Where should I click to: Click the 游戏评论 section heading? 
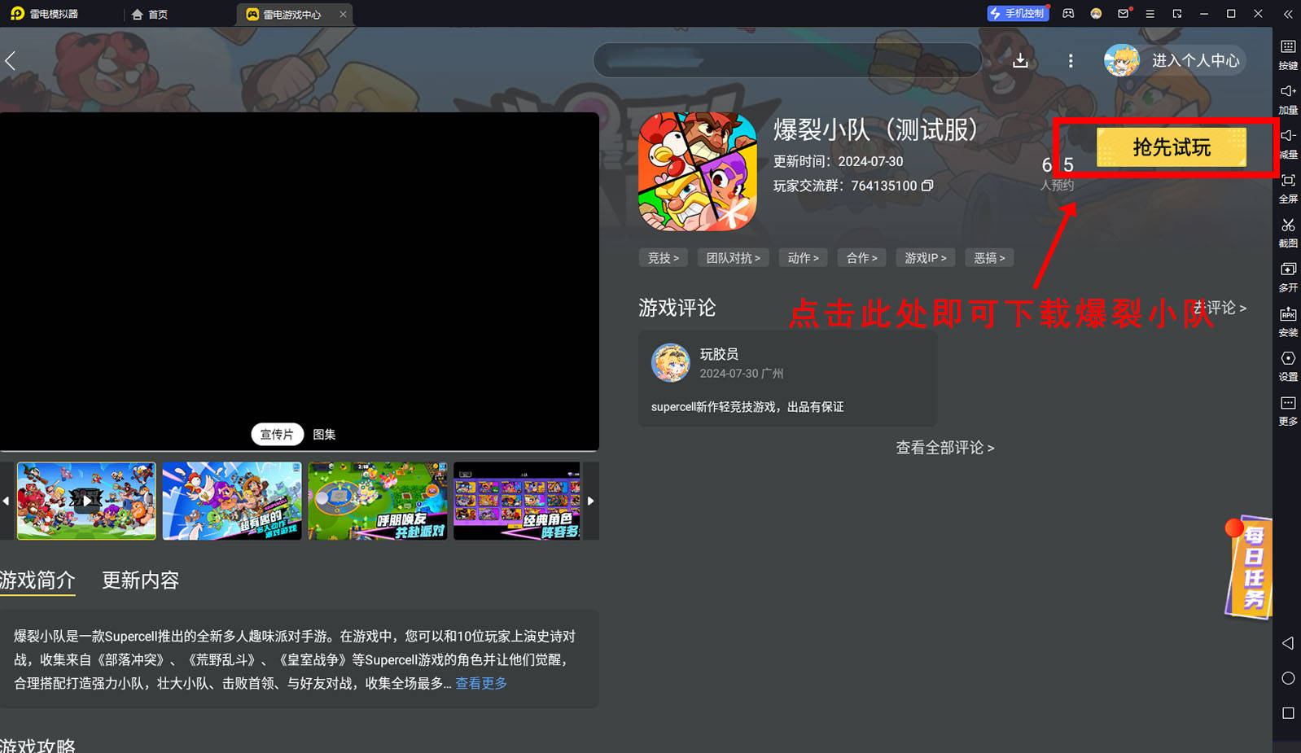click(677, 308)
